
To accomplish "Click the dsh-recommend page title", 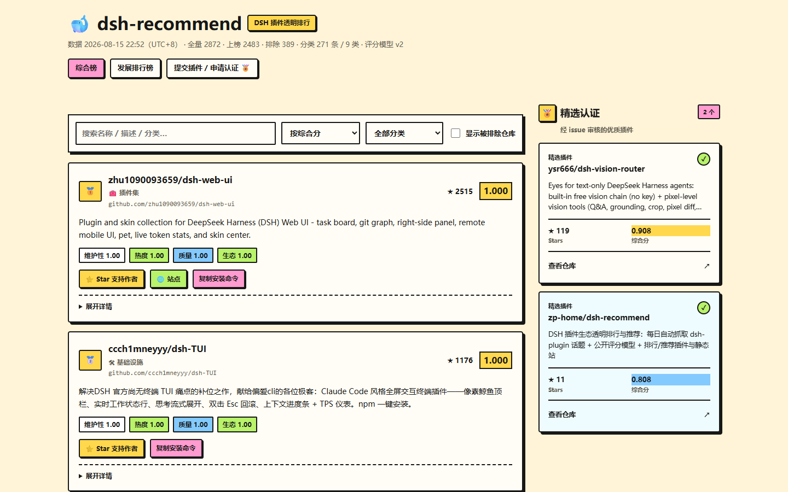I will pos(169,24).
